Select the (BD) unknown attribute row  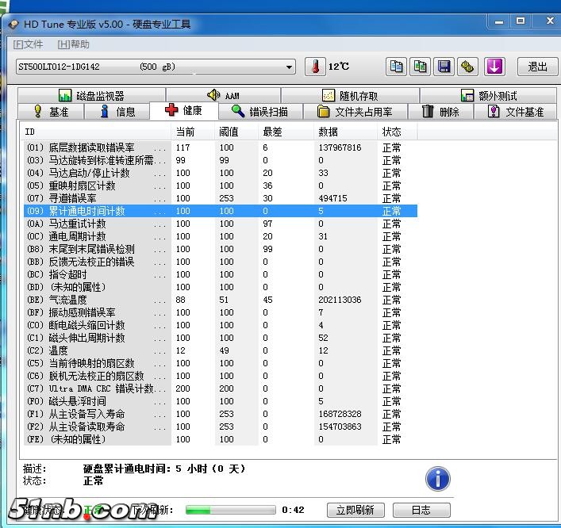[x=221, y=287]
